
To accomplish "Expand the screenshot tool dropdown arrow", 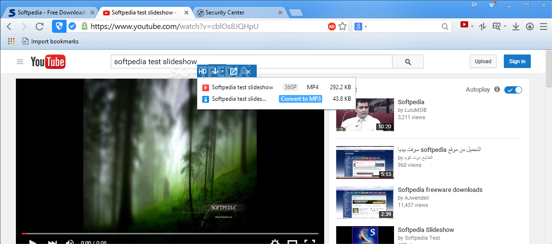I will pos(505,27).
